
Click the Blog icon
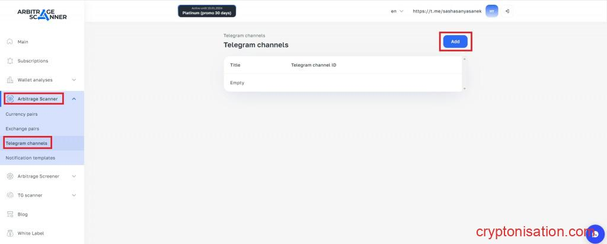(10, 214)
